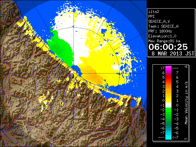Click the '<-7' legend label
Image resolution: width=196 pixels, height=147 pixels.
click(175, 138)
